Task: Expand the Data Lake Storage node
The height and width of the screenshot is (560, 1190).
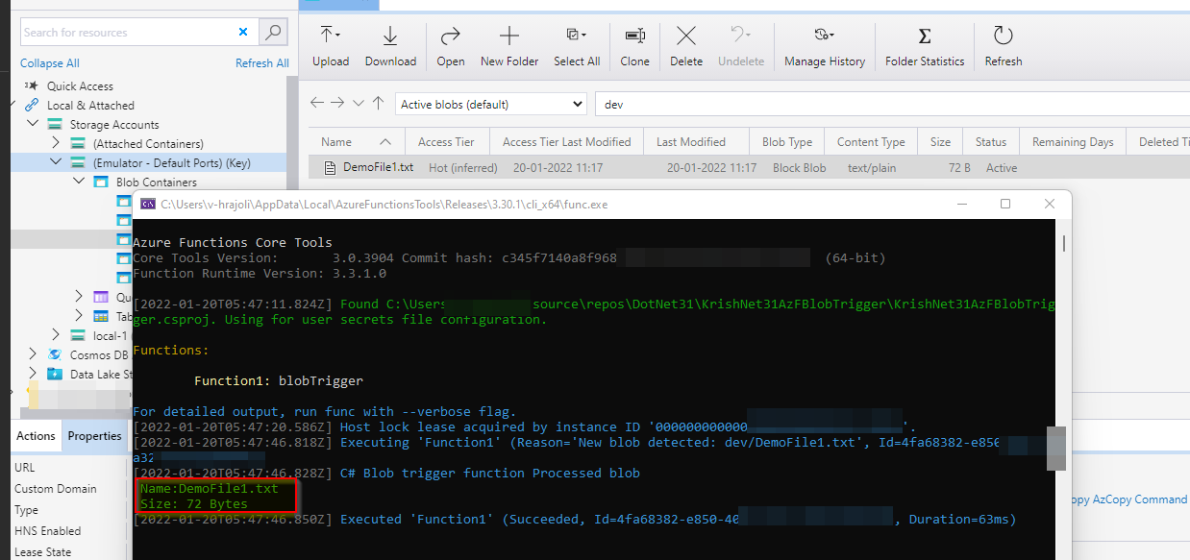Action: pos(32,375)
